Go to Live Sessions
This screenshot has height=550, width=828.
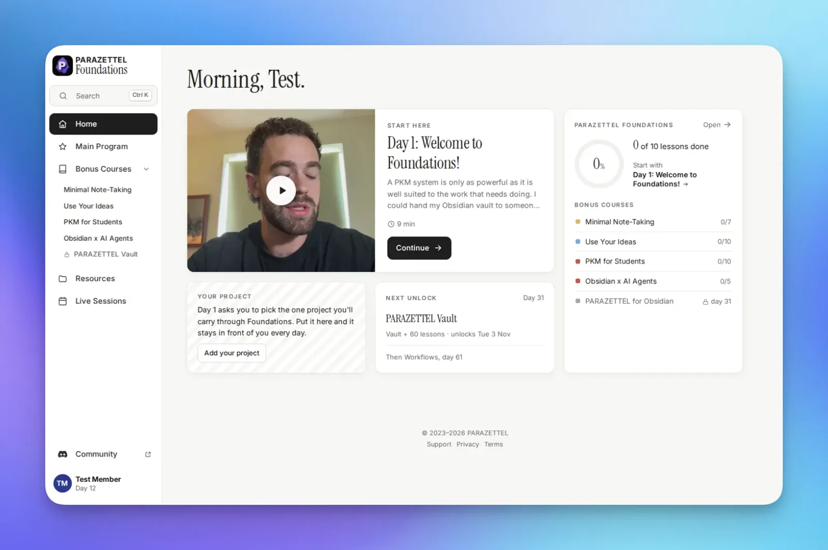(103, 301)
